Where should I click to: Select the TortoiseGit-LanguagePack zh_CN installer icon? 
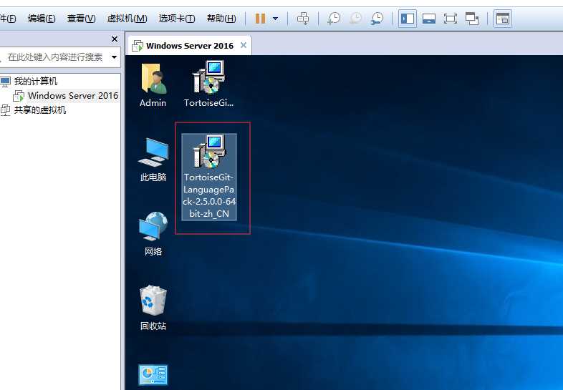209,177
